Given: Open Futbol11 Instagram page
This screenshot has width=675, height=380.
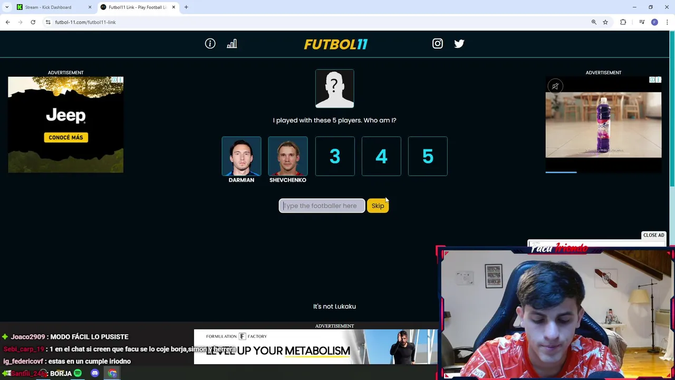Looking at the screenshot, I should [x=438, y=44].
